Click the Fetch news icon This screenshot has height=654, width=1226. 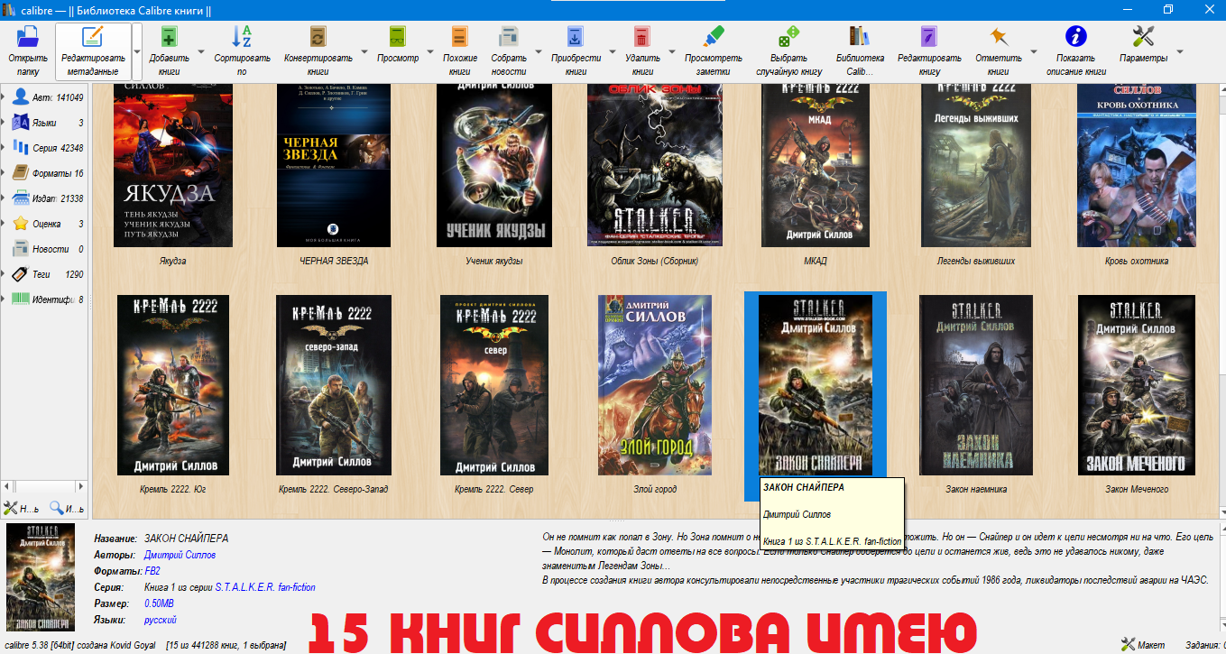point(509,37)
